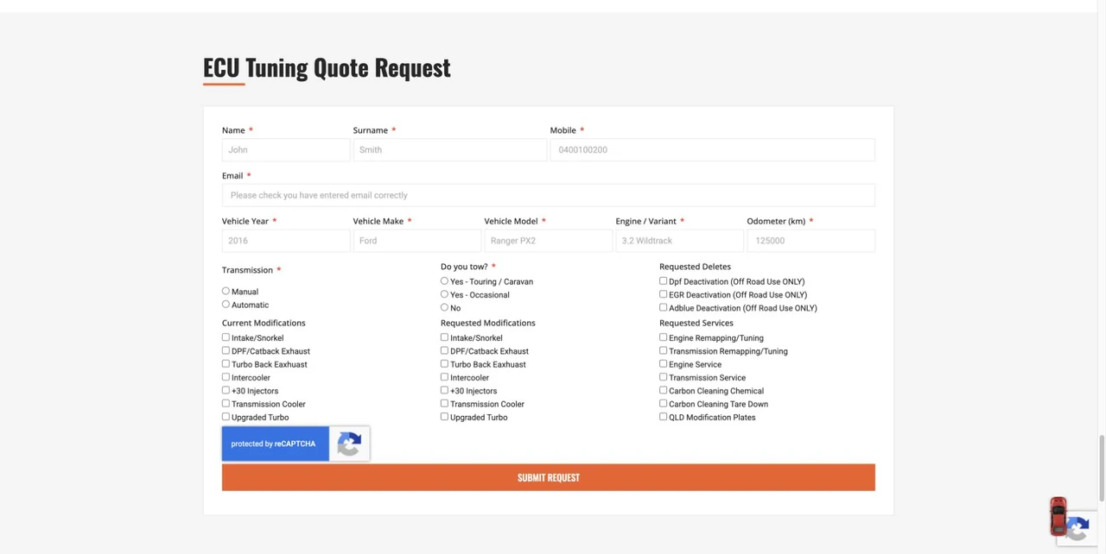Check Transmission Remapping/Tuning service
The image size is (1106, 554).
tap(663, 350)
